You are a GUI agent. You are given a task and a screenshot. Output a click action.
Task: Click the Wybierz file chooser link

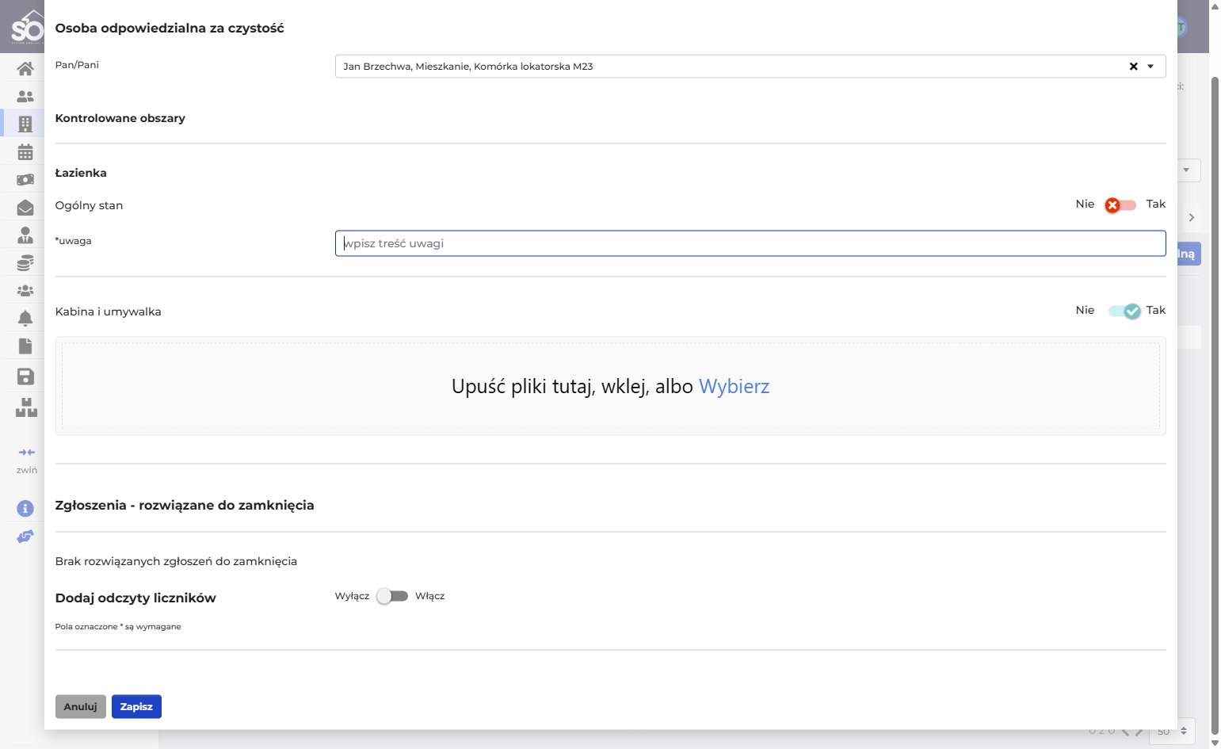pos(734,387)
